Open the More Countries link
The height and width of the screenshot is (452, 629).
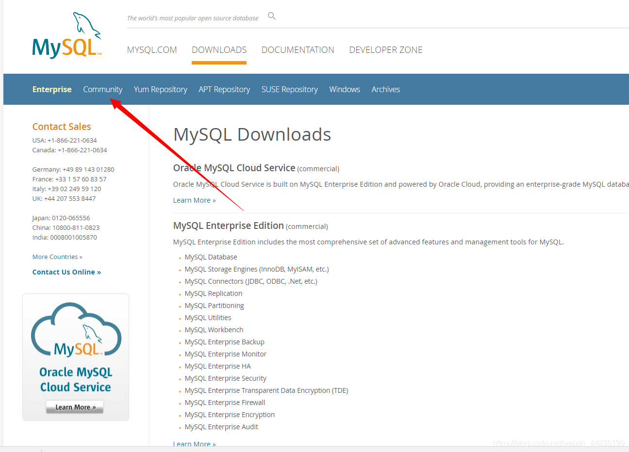coord(57,257)
